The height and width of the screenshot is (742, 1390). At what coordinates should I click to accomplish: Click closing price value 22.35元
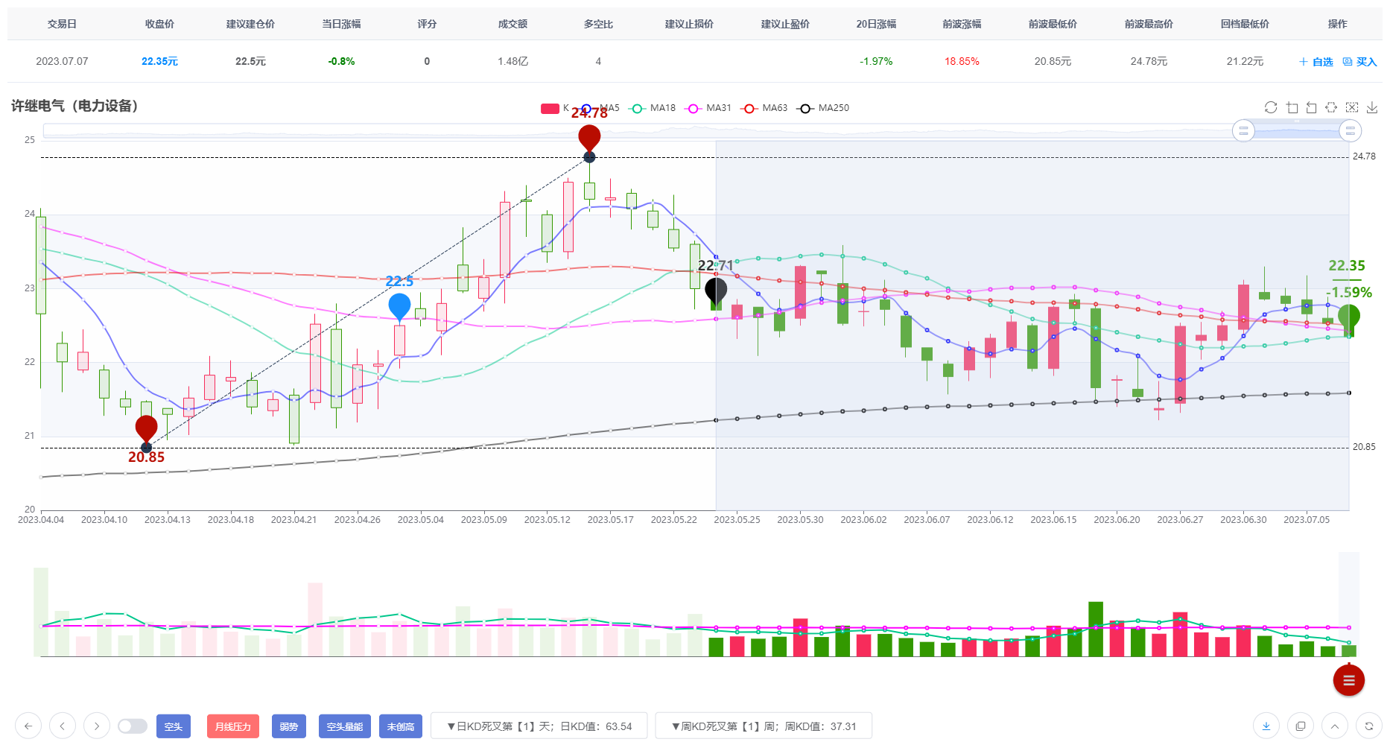tap(159, 61)
